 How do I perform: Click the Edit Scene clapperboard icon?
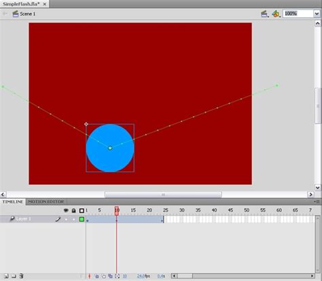264,14
